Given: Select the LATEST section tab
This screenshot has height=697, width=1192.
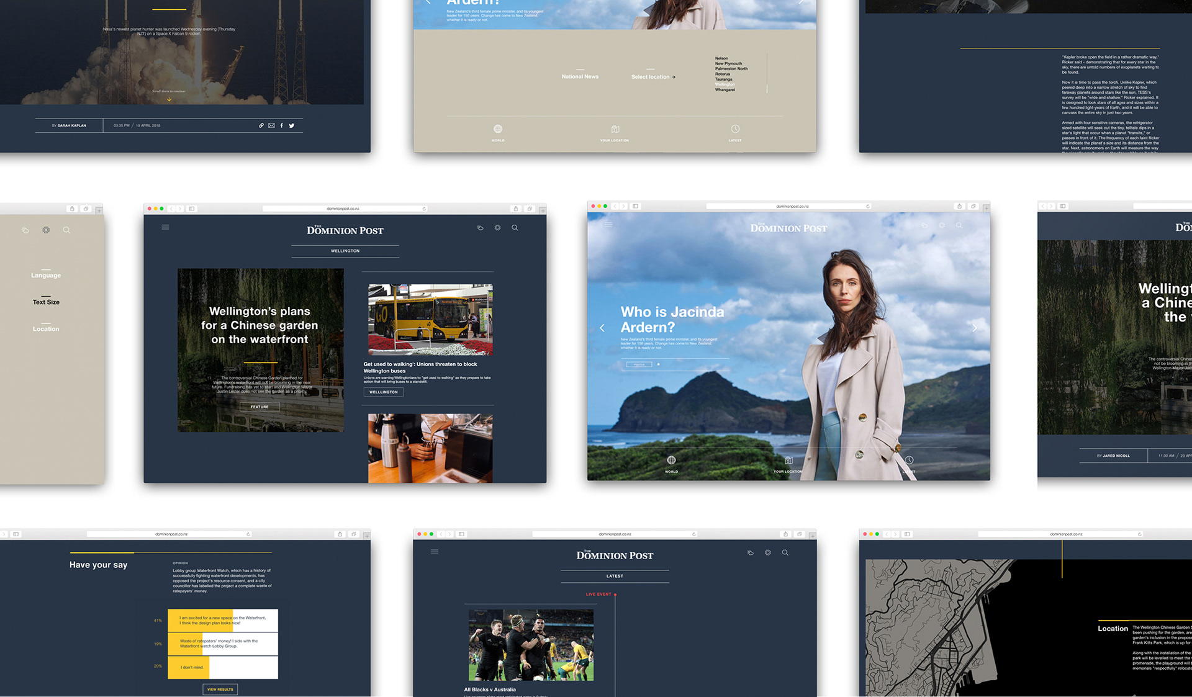Looking at the screenshot, I should point(615,576).
